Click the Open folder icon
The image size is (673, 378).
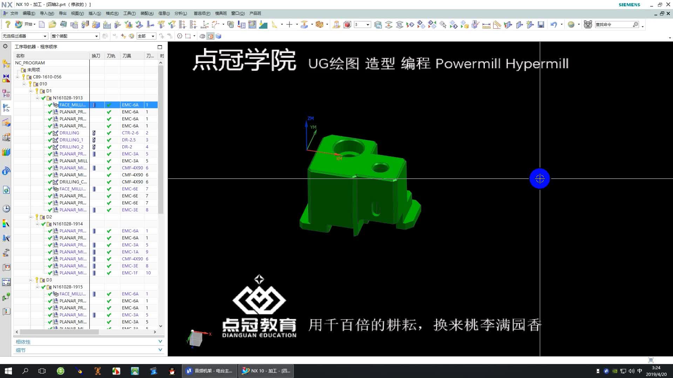click(x=52, y=24)
